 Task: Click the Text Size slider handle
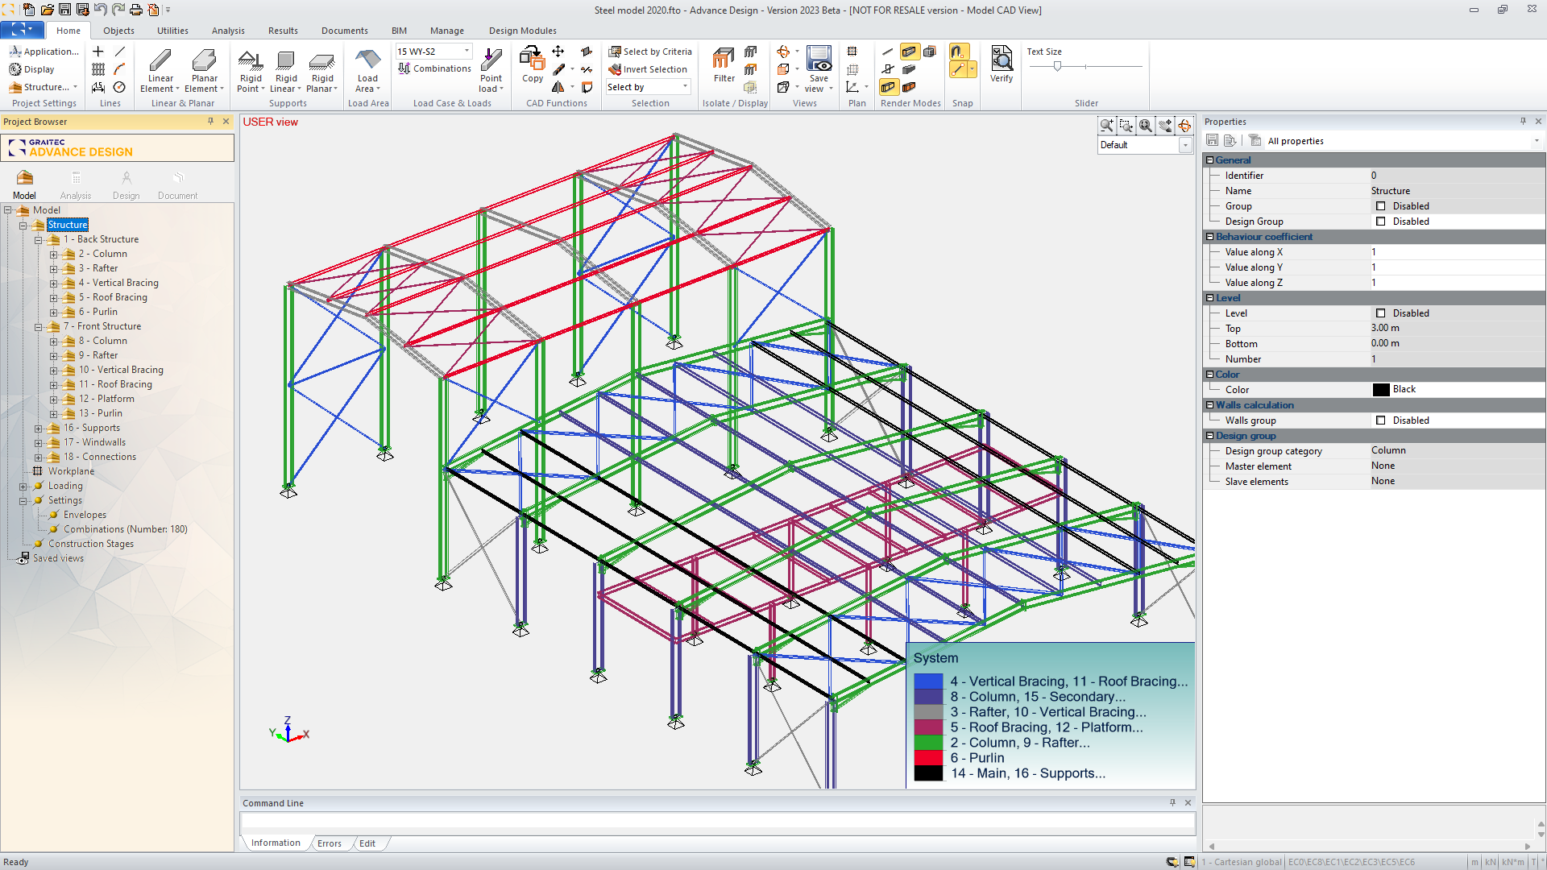click(x=1057, y=67)
